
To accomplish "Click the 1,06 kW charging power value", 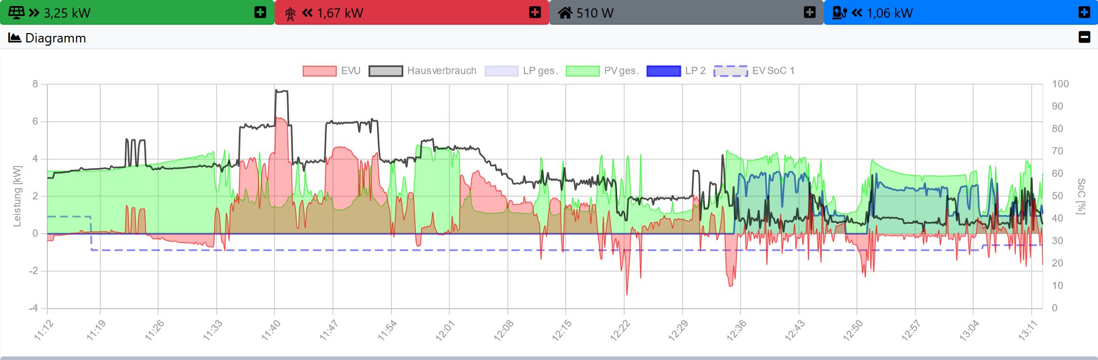I will click(x=890, y=13).
